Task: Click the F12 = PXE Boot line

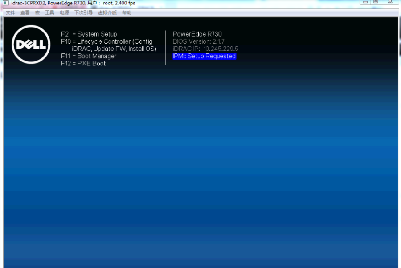Action: point(83,63)
